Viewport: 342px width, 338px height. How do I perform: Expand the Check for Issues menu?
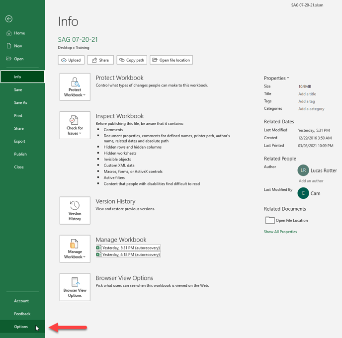point(75,125)
